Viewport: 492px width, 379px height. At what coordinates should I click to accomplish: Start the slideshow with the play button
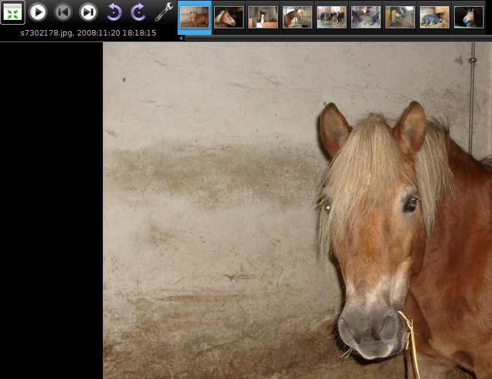click(38, 12)
